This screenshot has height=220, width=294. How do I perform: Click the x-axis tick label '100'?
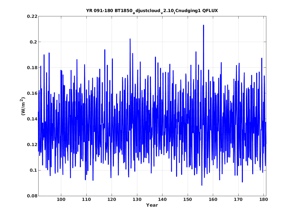[x=61, y=200]
